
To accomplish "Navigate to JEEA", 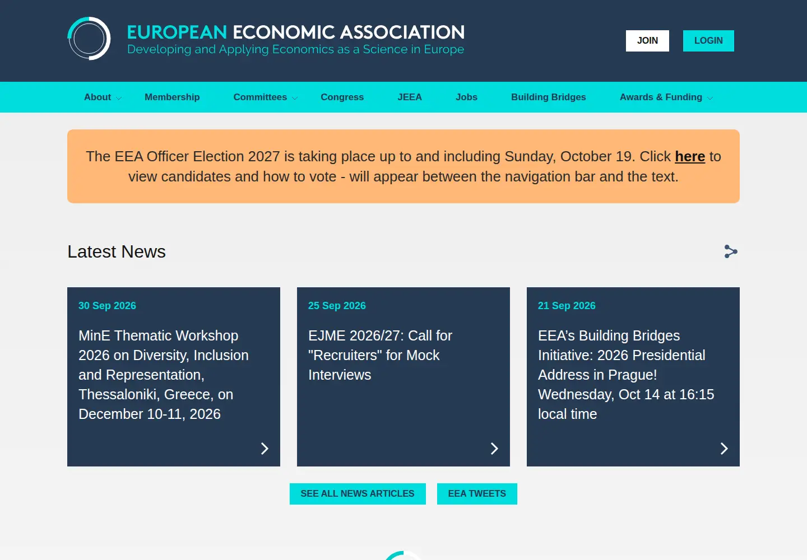I will tap(410, 97).
